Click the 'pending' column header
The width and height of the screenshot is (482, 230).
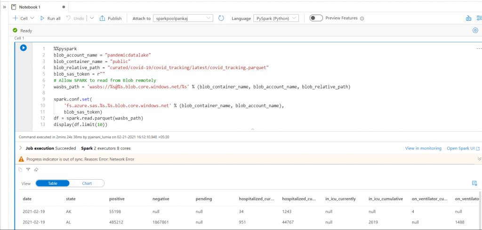click(x=204, y=198)
